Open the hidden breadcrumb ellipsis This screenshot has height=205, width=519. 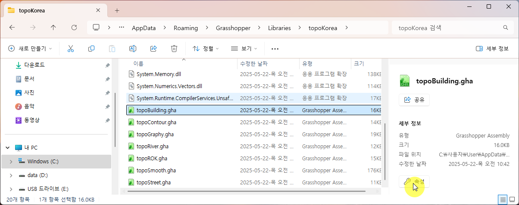pos(122,28)
